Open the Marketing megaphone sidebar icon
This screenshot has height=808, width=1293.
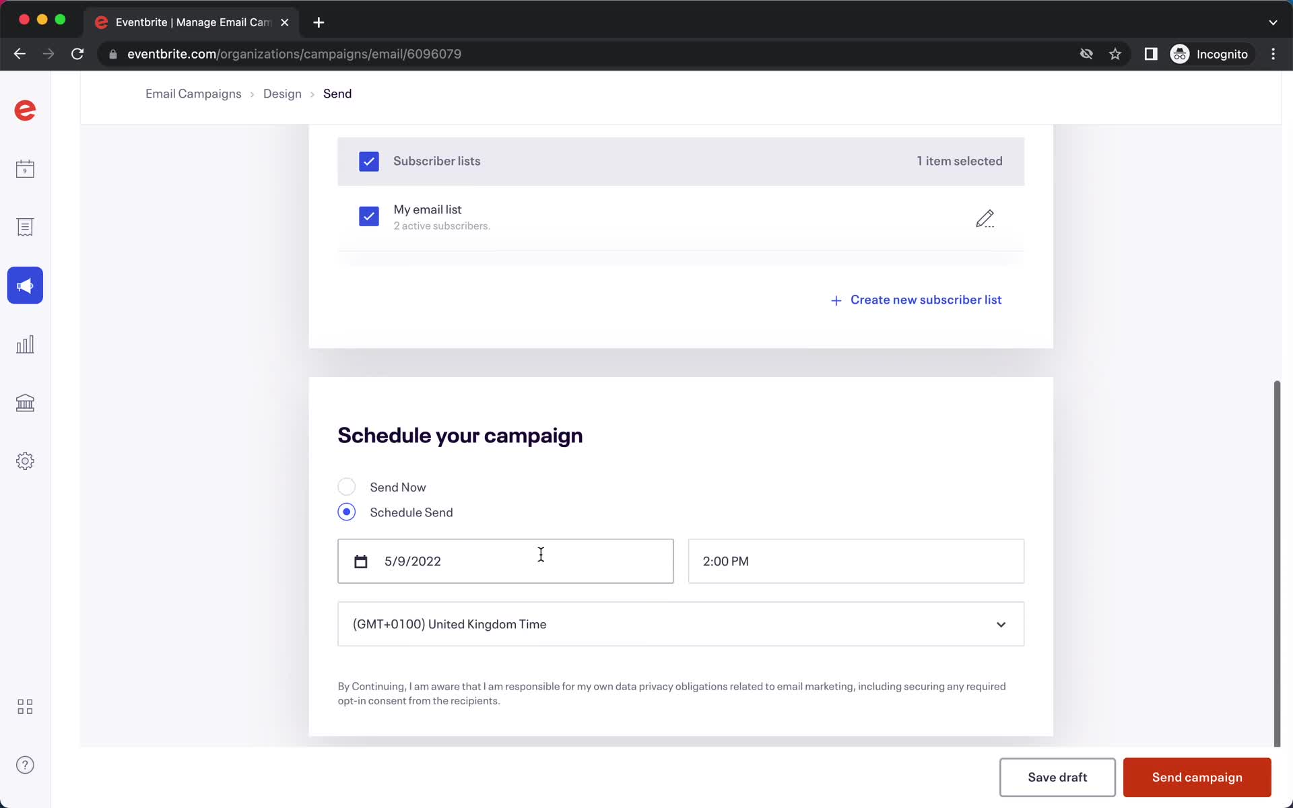pos(25,285)
